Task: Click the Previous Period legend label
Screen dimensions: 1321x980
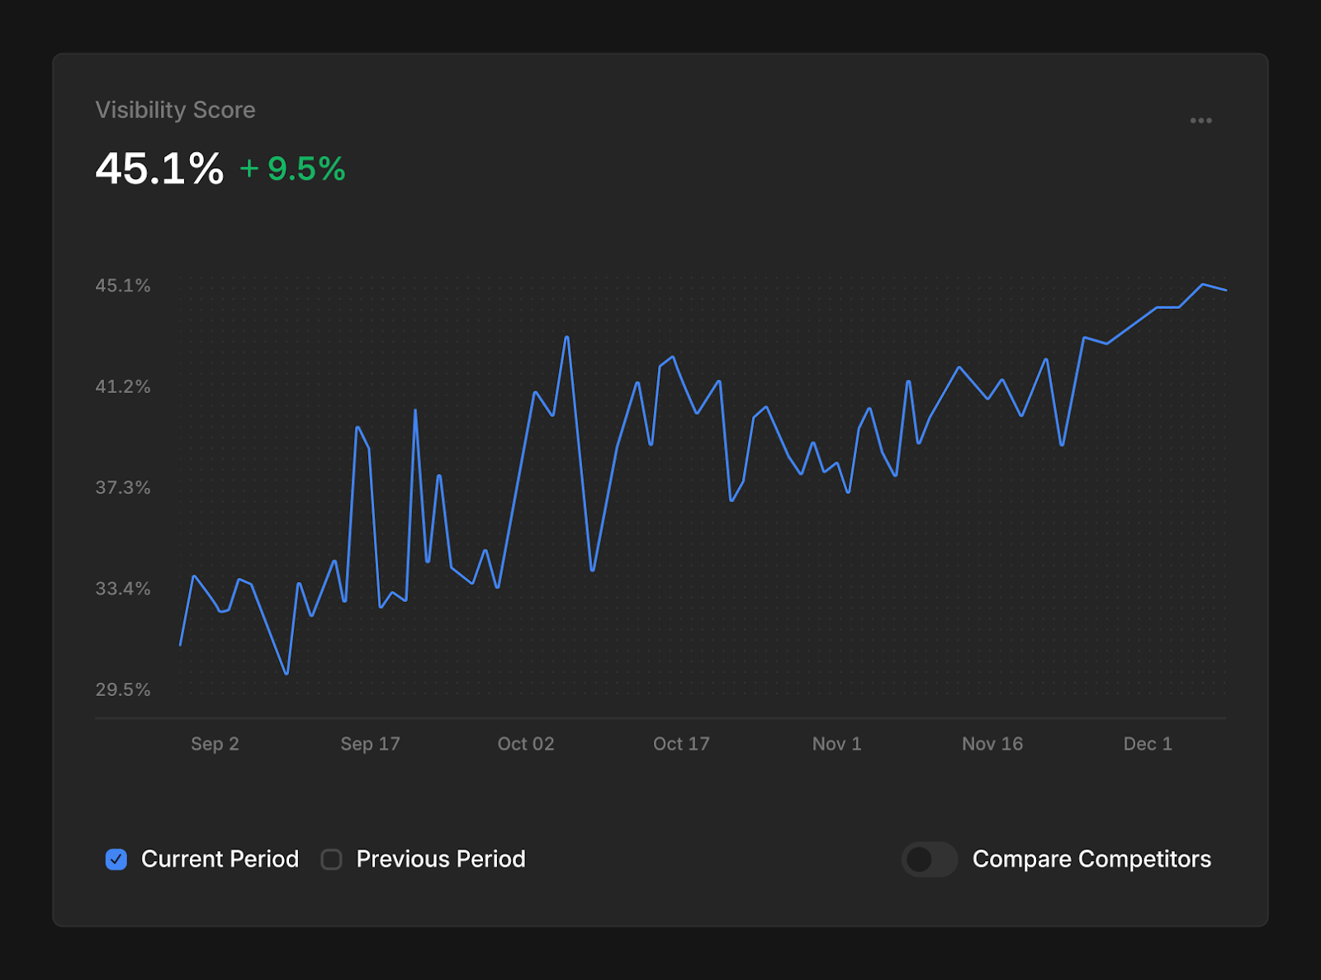Action: coord(439,859)
